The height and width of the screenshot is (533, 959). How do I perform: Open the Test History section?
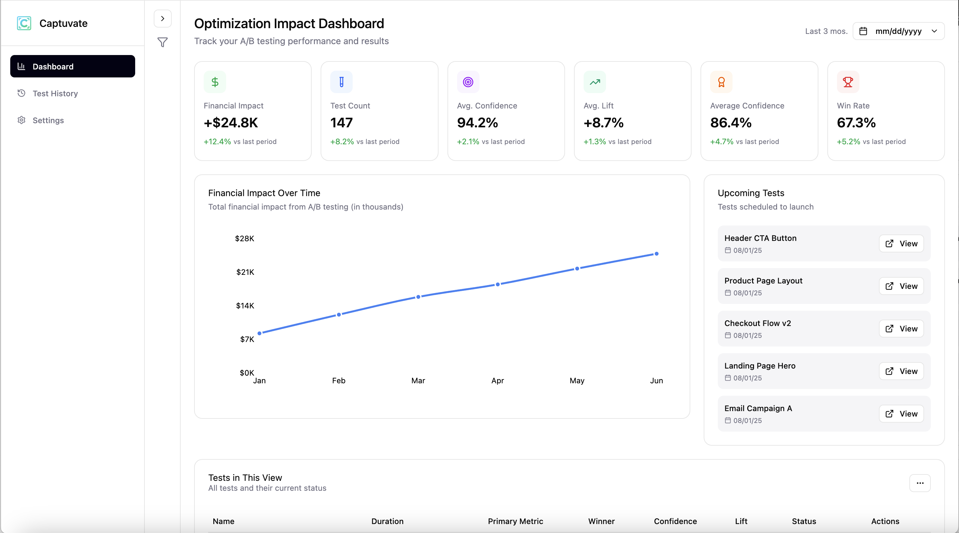(55, 93)
